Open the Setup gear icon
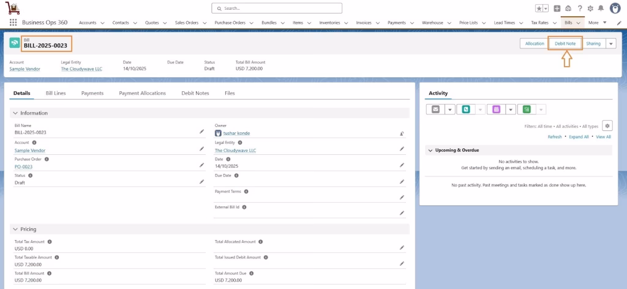Image resolution: width=627 pixels, height=289 pixels. point(590,9)
